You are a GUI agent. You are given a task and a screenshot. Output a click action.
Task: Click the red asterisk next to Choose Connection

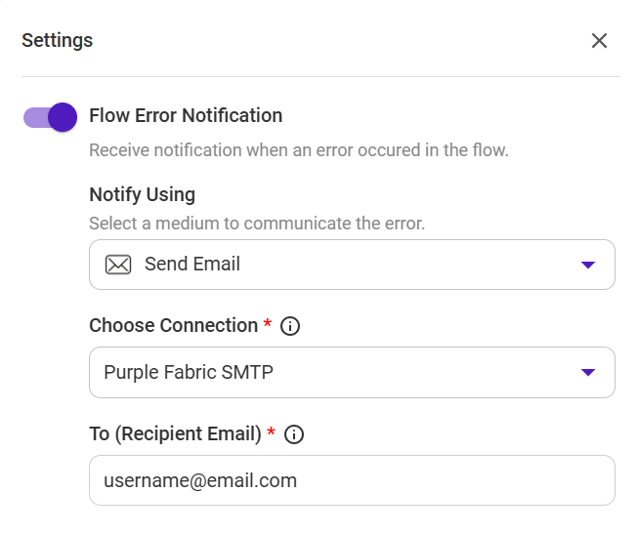268,324
